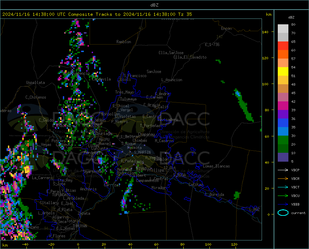Click the '-40' km axis tick label
The image size is (309, 249).
pos(25,244)
